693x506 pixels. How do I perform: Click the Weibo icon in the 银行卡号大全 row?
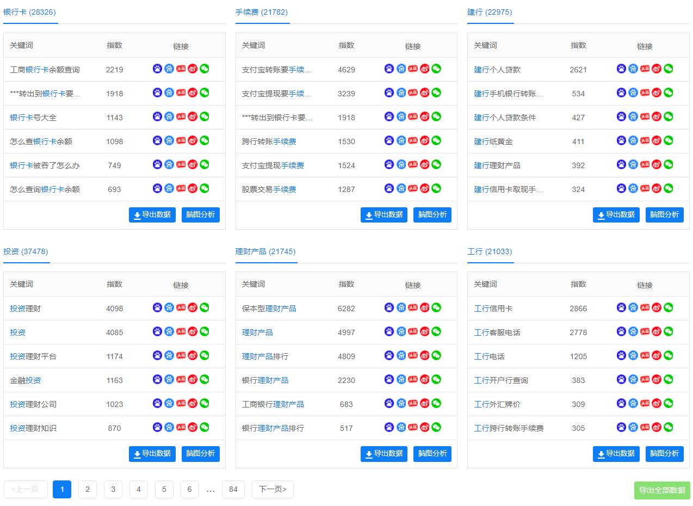click(x=193, y=116)
